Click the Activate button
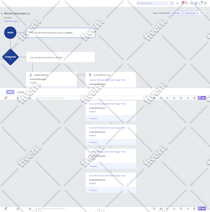Viewport: 210px width, 212px height. point(176,13)
